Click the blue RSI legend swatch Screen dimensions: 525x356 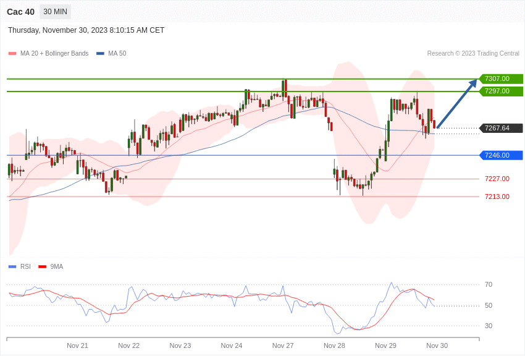[12, 267]
